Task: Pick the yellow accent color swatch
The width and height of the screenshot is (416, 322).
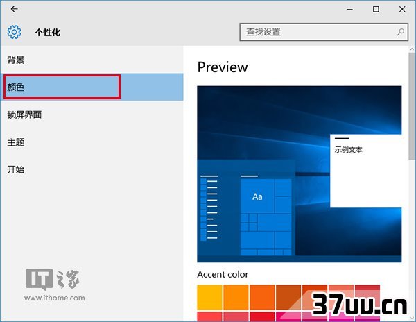Action: pyautogui.click(x=209, y=297)
